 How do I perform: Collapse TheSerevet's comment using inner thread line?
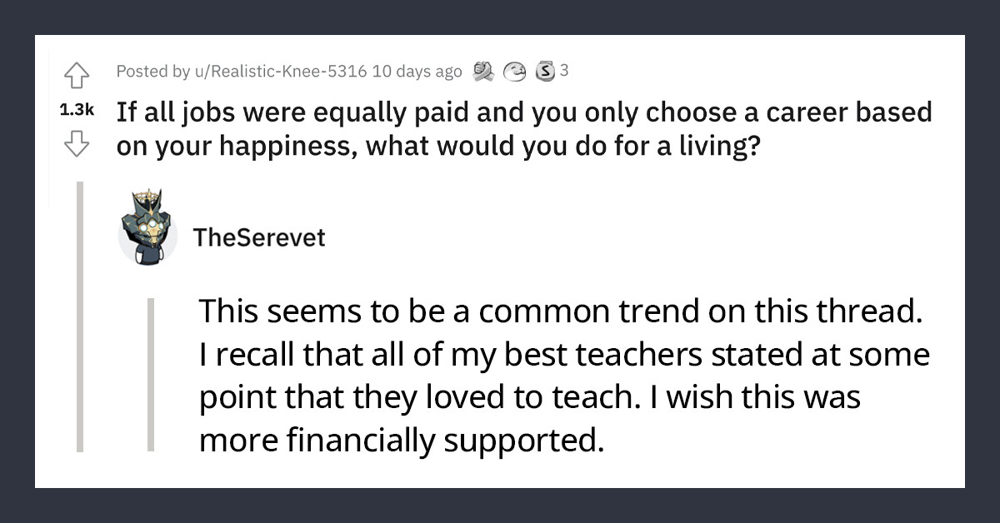pos(152,375)
